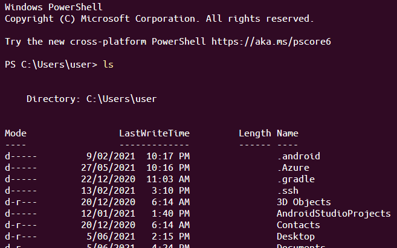The width and height of the screenshot is (397, 248).
Task: Click the date 20/12/2020 in Contacts row
Action: click(108, 225)
